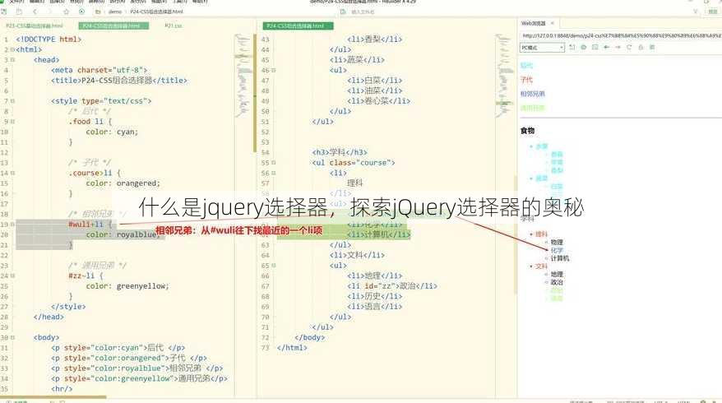Select the P24-CSS组合选择器.html tab in right pane
The height and width of the screenshot is (403, 722).
(298, 25)
